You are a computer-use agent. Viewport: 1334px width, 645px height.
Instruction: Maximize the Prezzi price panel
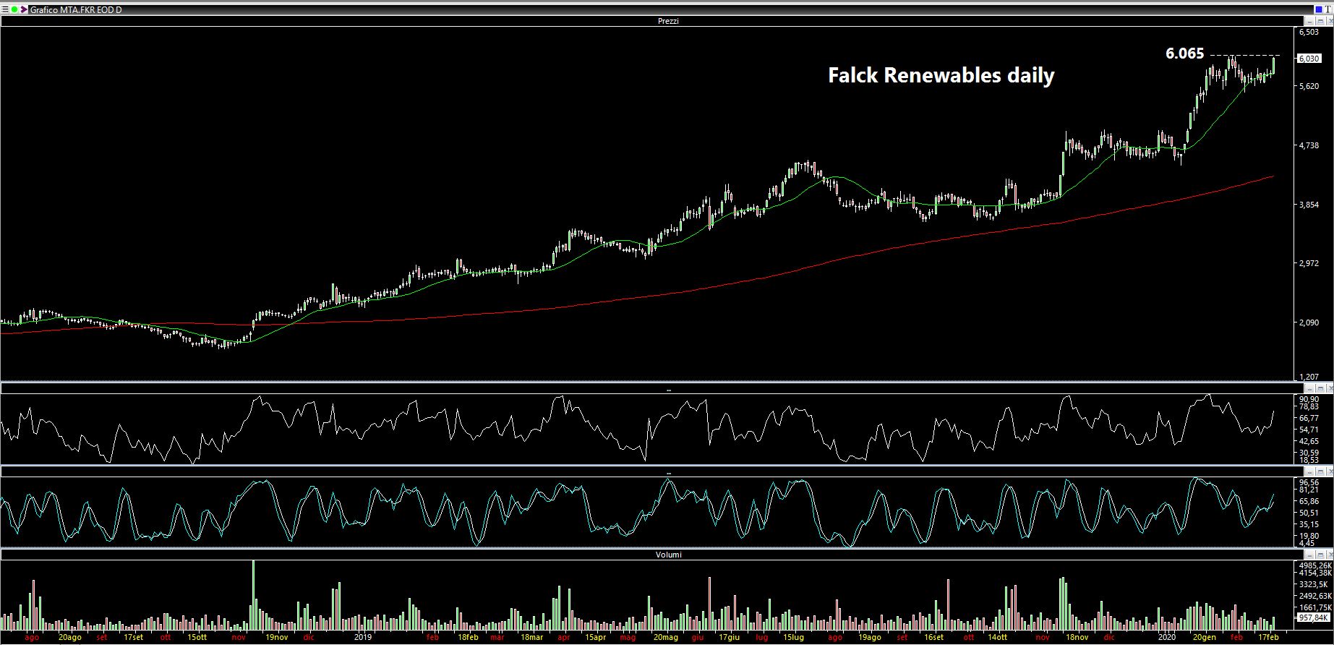[1320, 21]
